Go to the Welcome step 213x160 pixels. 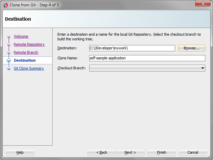[21, 37]
